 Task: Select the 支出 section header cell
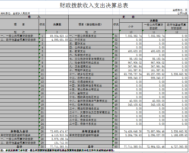(x=128, y=17)
